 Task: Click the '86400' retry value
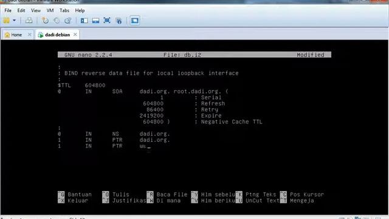pyautogui.click(x=155, y=109)
